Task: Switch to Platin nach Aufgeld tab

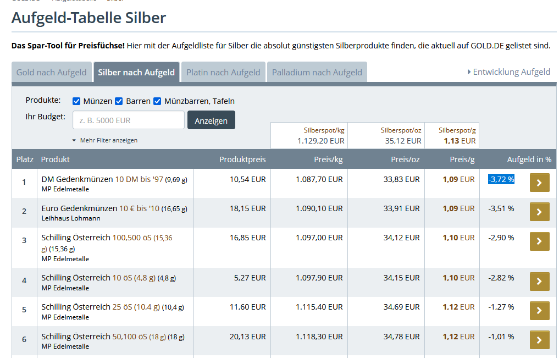Action: (x=223, y=72)
